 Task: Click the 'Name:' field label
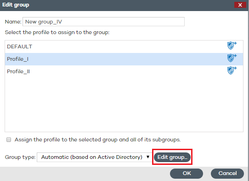tap(13, 22)
